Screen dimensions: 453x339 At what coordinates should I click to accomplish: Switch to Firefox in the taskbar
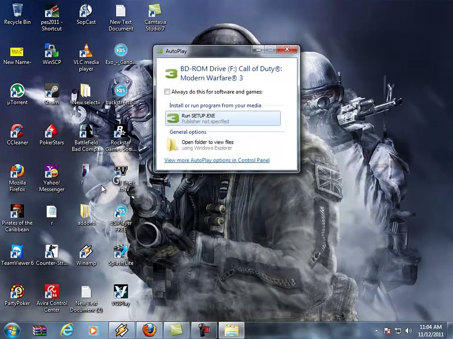pyautogui.click(x=150, y=331)
